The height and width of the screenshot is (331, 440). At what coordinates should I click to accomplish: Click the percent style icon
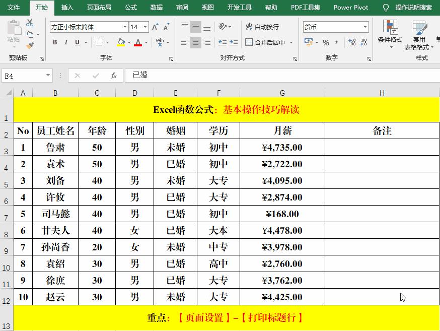click(x=326, y=42)
